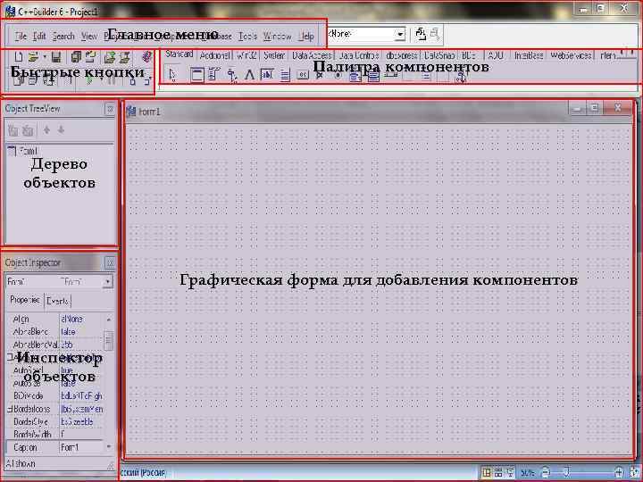
Task: Switch to the DataSnap palette tab
Action: point(439,55)
